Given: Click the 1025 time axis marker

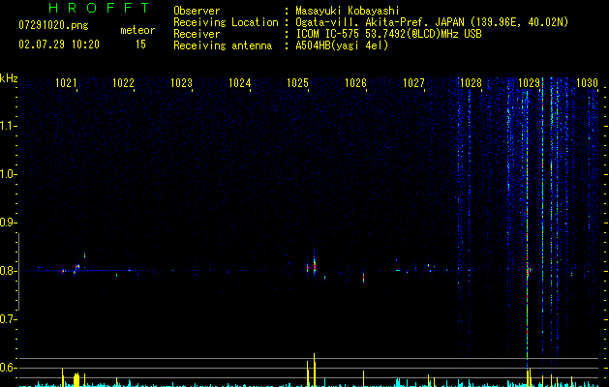Looking at the screenshot, I should 297,83.
